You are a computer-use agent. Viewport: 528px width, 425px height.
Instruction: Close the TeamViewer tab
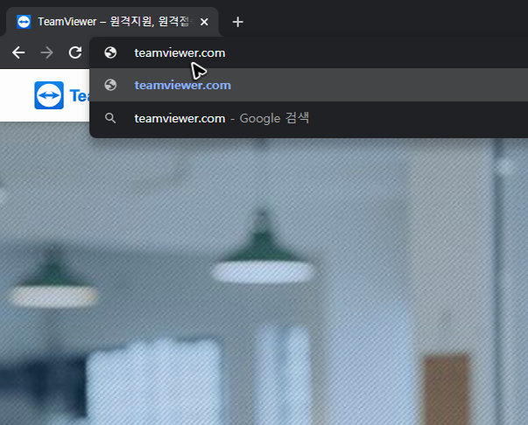click(204, 22)
